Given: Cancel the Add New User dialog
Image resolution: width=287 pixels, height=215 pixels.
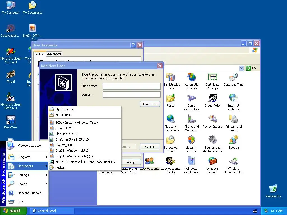Looking at the screenshot, I should click(x=150, y=147).
